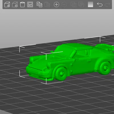Click the greyed-out Paste clipboard icon
The width and height of the screenshot is (114, 114).
point(47,5)
